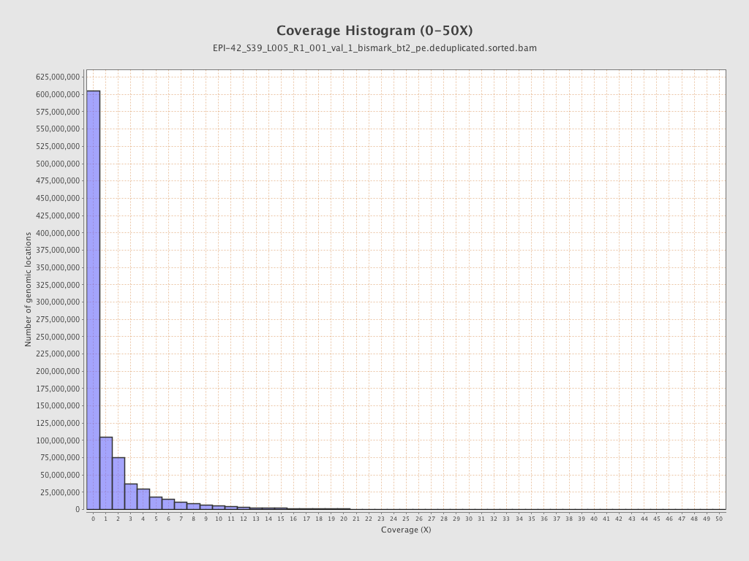Click the histogram bar for coverage 1

[x=106, y=473]
